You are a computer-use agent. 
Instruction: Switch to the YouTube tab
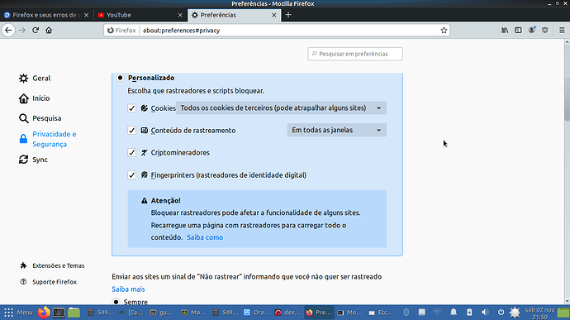(140, 15)
